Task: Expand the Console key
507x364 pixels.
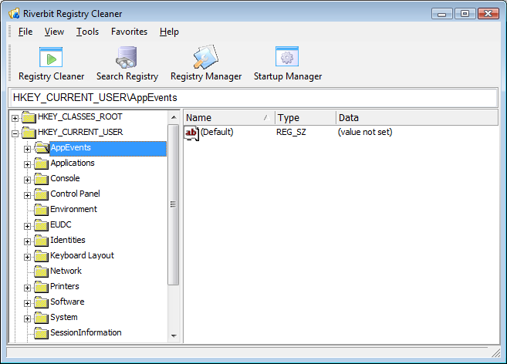Action: tap(28, 180)
